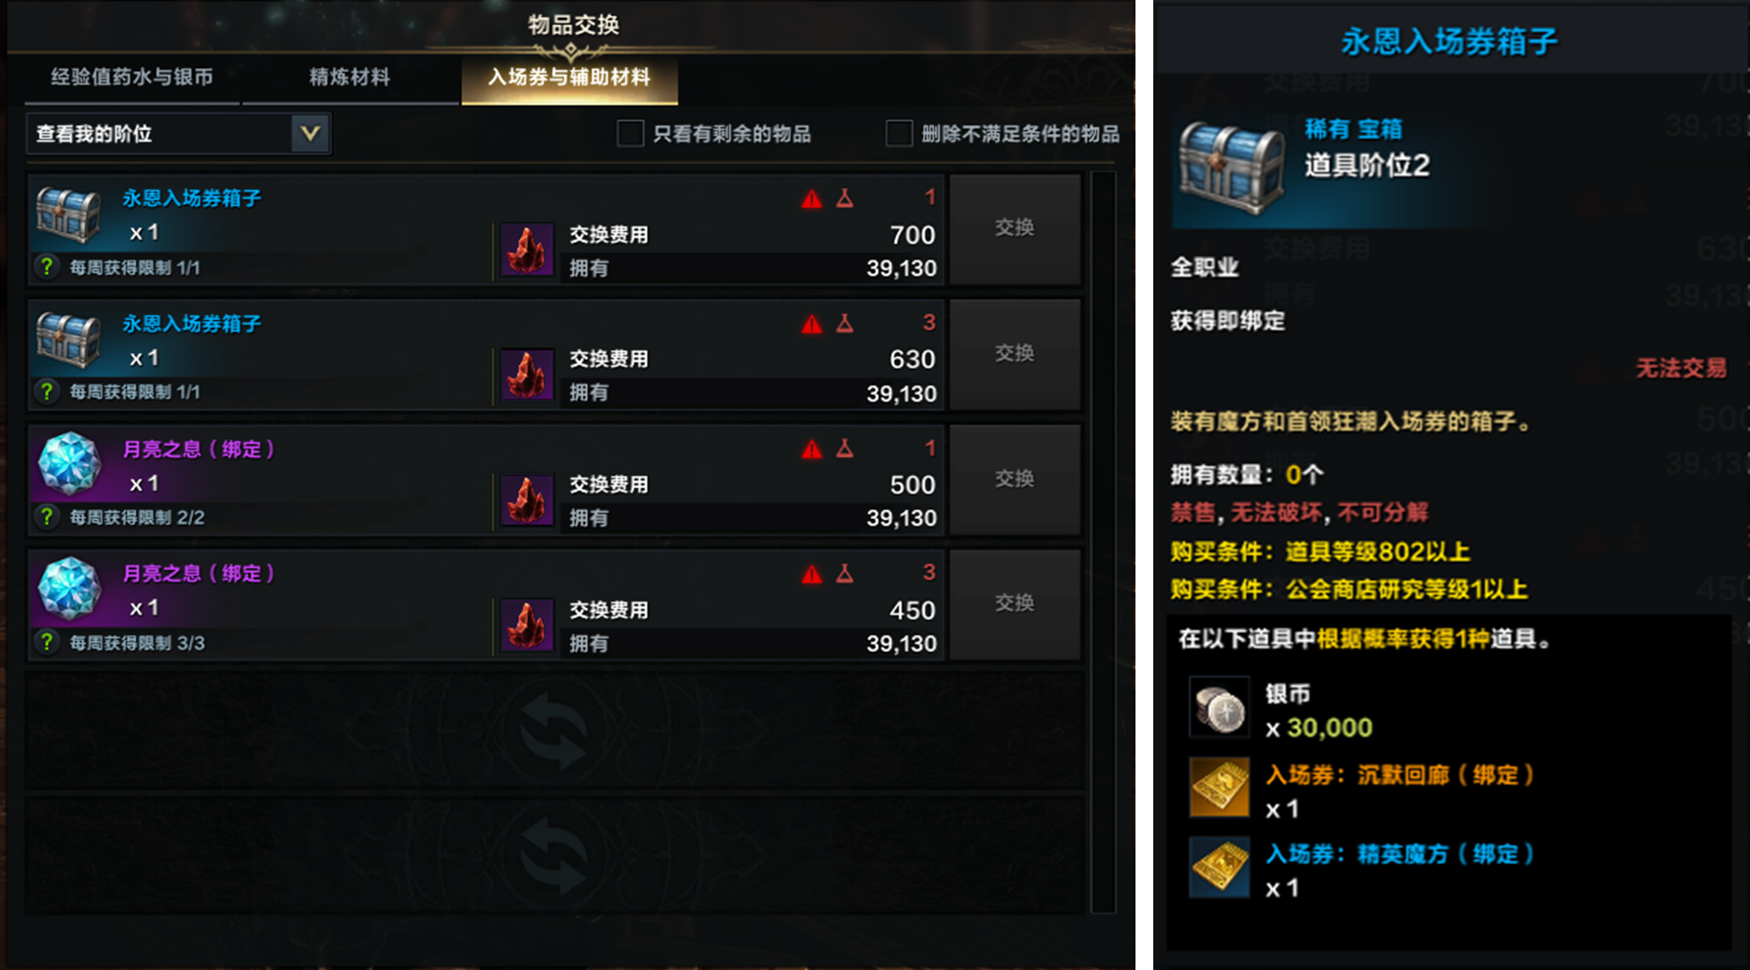Enable the 只看有剩余的物品 checkbox
Image resolution: width=1750 pixels, height=970 pixels.
pos(630,134)
